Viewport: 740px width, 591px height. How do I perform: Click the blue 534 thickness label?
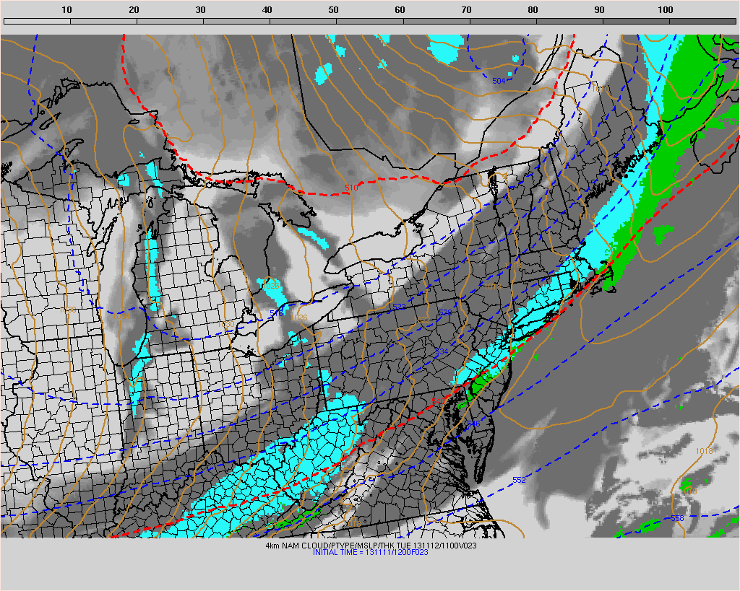[442, 352]
